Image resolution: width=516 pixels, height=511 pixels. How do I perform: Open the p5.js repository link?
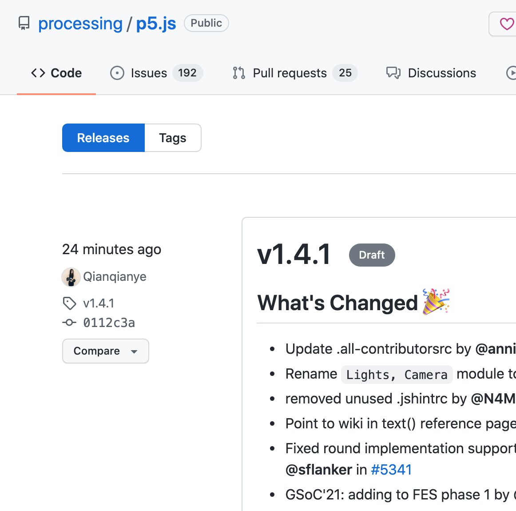coord(156,24)
